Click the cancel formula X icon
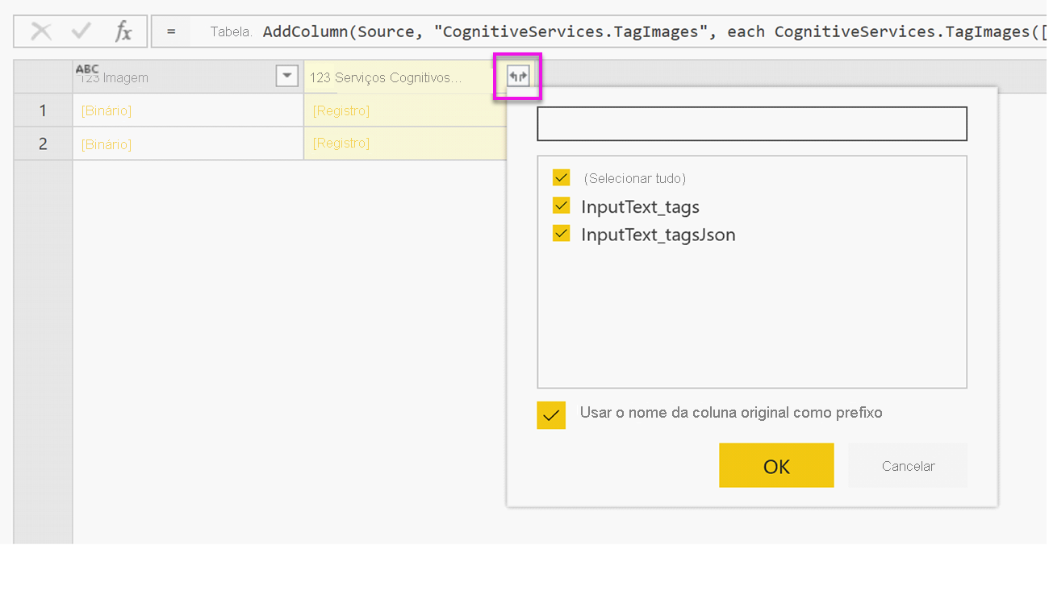This screenshot has width=1049, height=595. [x=41, y=31]
